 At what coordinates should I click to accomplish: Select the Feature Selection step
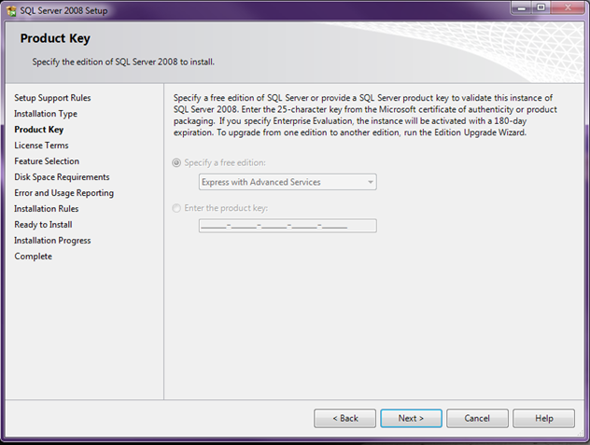47,161
